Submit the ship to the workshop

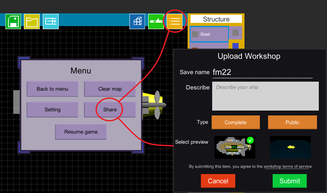click(x=290, y=181)
